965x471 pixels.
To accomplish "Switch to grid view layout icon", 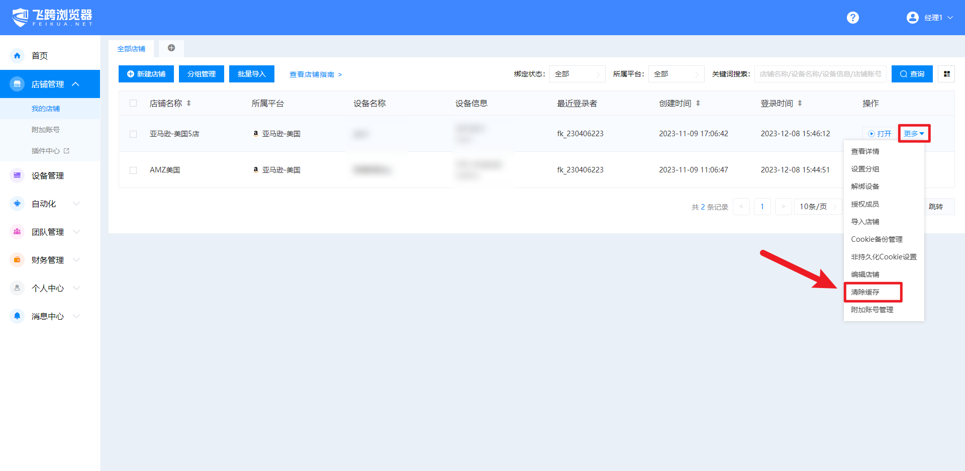I will click(x=946, y=74).
